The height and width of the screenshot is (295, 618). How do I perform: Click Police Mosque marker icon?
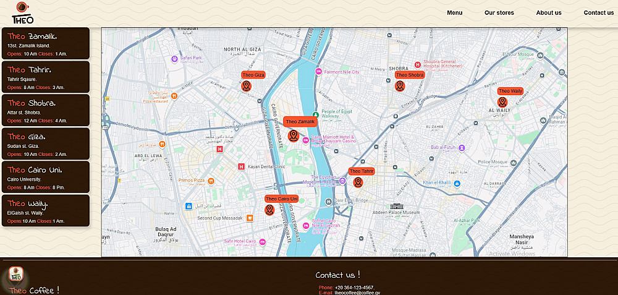[513, 163]
